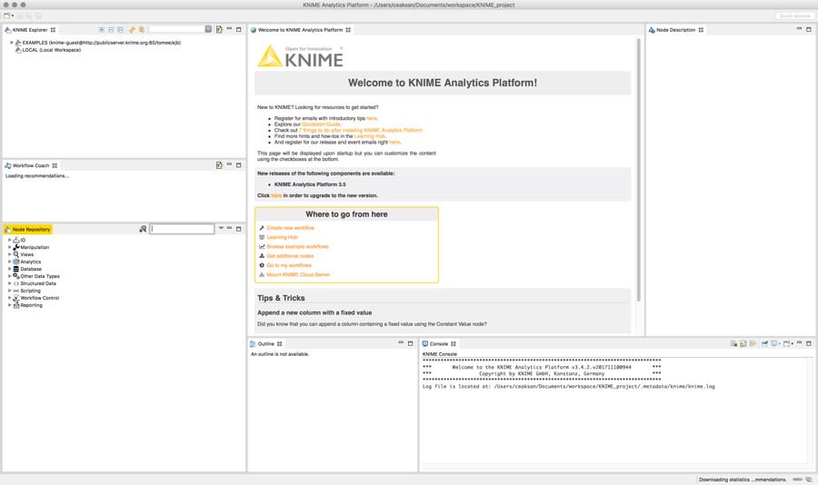Click the 'Loading recommendations...' text

pos(37,176)
